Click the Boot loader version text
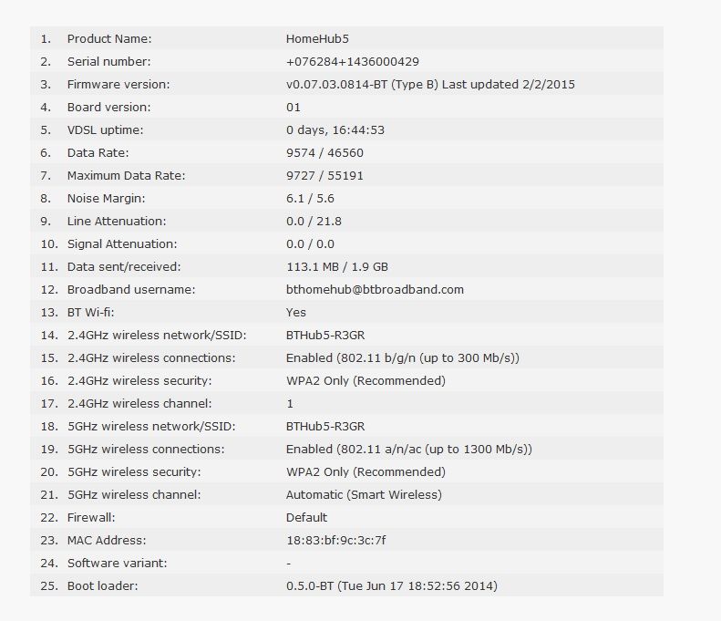Screen dimensions: 721x621 tap(392, 586)
